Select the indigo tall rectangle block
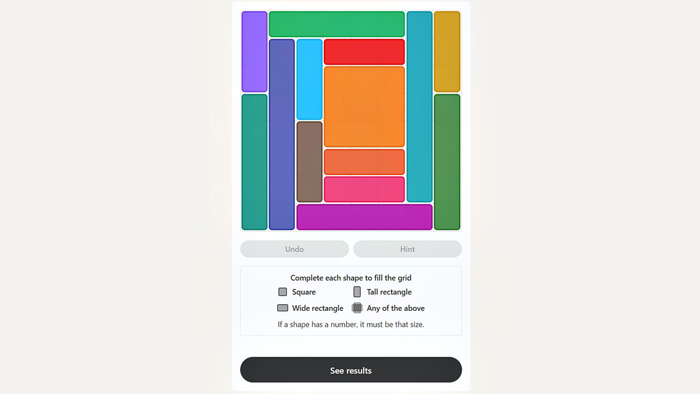Screen dimensions: 700x394 point(282,135)
